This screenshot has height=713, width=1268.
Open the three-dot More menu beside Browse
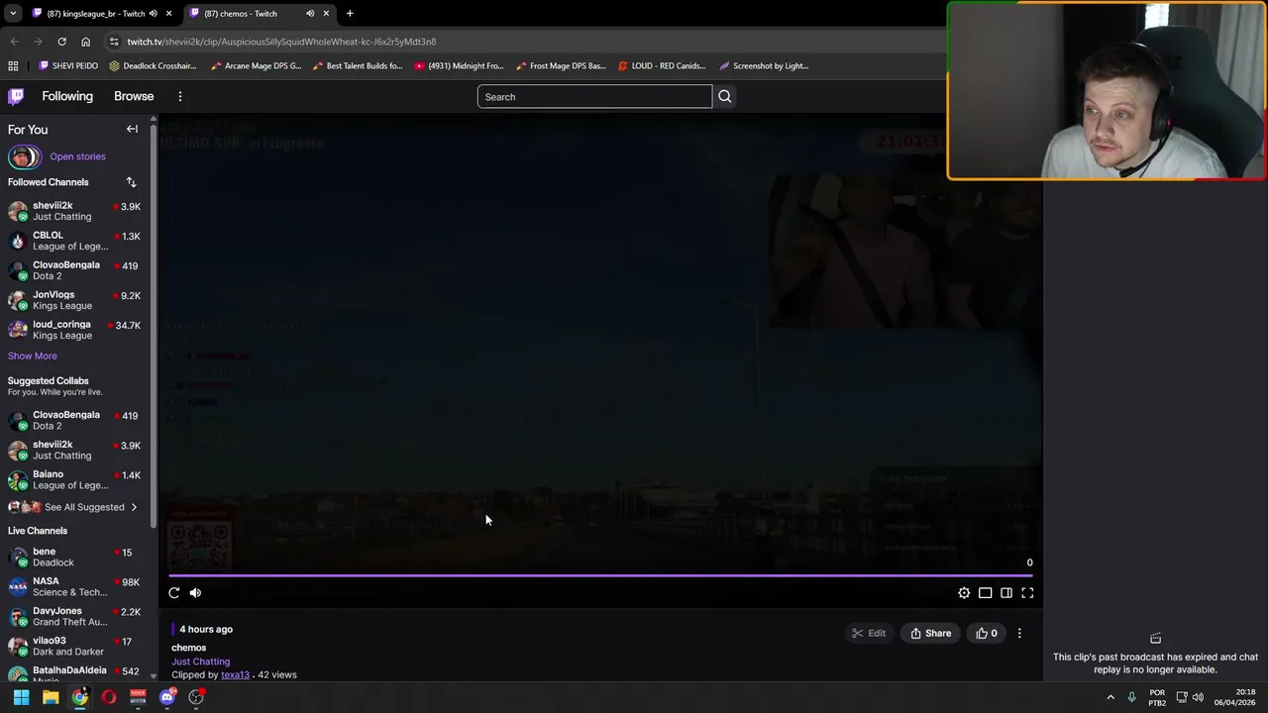[180, 96]
